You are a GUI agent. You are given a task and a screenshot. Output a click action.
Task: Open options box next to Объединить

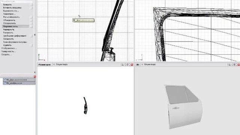click(31, 20)
